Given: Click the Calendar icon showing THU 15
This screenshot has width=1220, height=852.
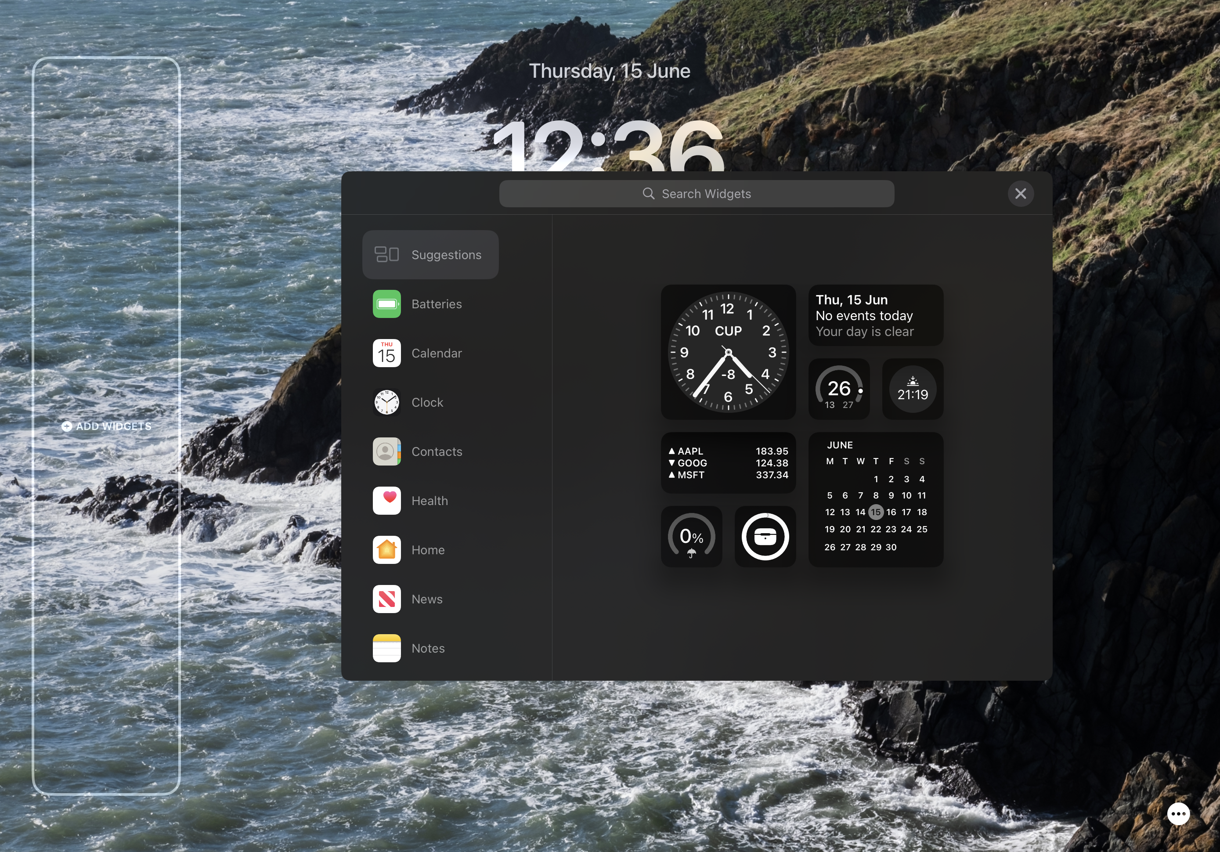Looking at the screenshot, I should (x=386, y=354).
